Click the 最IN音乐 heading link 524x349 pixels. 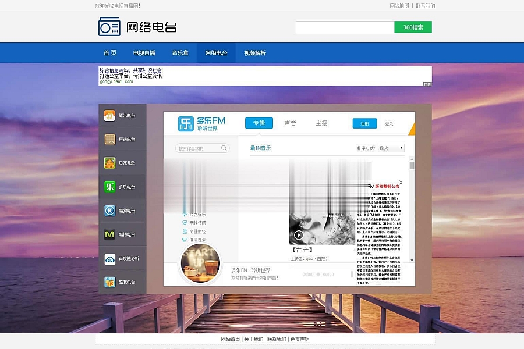tap(261, 148)
